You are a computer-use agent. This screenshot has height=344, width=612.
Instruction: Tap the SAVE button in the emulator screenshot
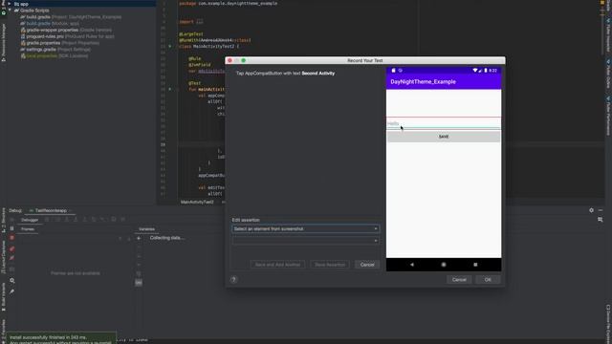coord(444,137)
